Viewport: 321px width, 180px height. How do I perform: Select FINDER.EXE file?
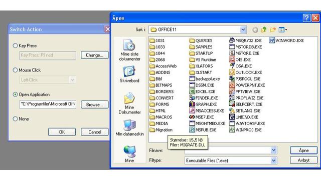204,98
